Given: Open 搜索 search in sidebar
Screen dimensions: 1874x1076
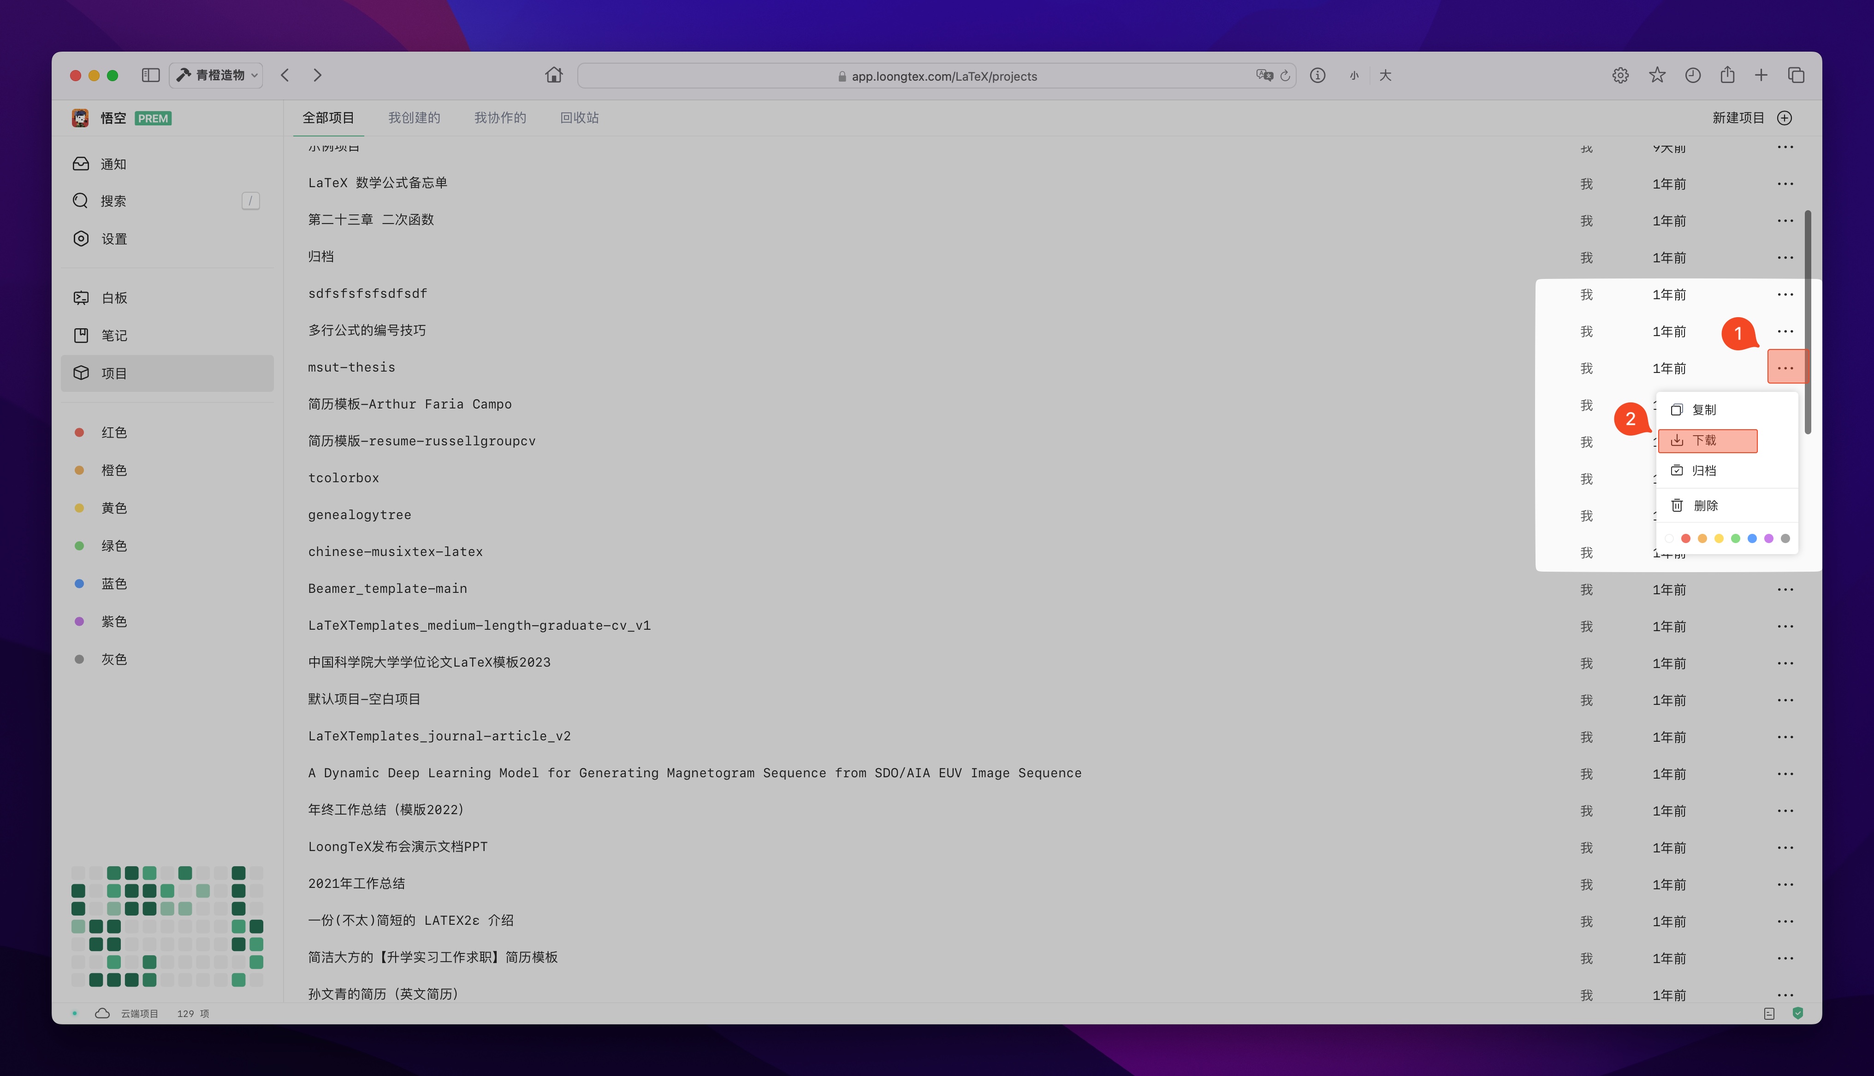Looking at the screenshot, I should pos(167,201).
